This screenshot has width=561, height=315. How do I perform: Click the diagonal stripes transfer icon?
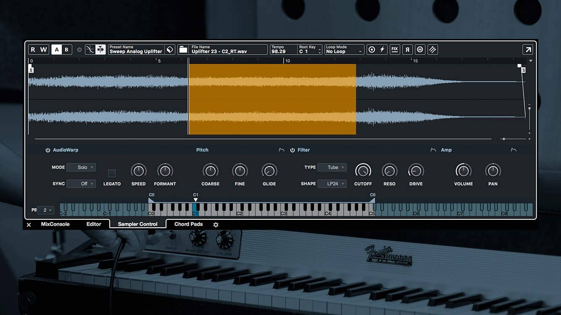432,49
